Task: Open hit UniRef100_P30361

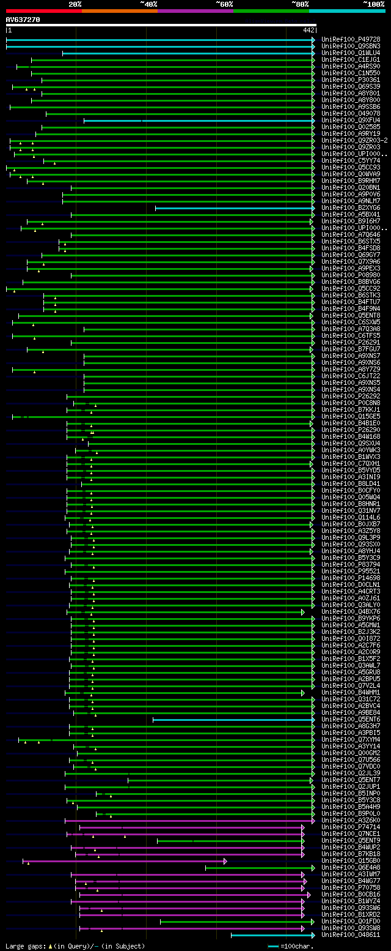Action: coord(351,80)
